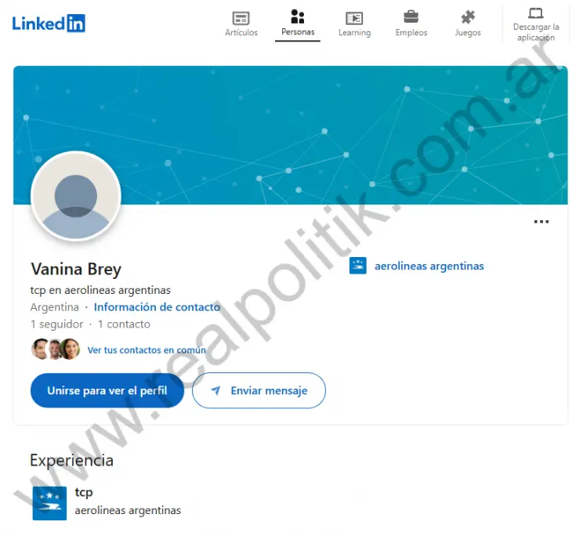Click 'aerolineas argentinas' text under Experiencia
The image size is (572, 536).
(x=128, y=510)
